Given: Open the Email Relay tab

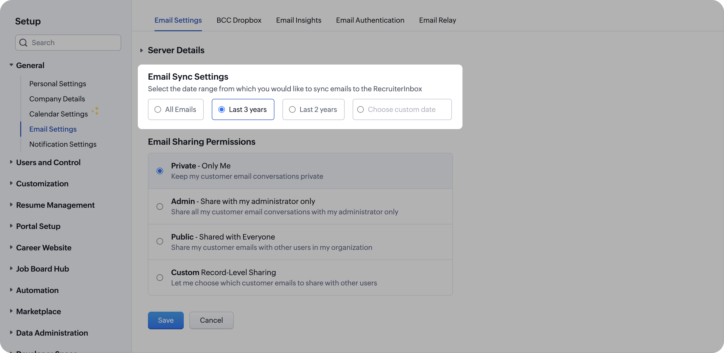Looking at the screenshot, I should pos(437,20).
